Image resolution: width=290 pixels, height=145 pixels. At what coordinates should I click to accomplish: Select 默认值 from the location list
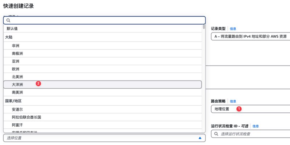103,29
